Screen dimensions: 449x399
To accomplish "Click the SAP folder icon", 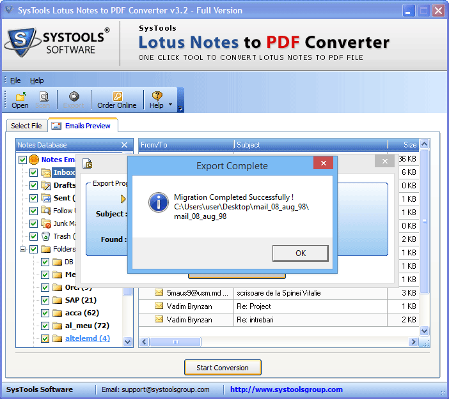I will click(58, 300).
